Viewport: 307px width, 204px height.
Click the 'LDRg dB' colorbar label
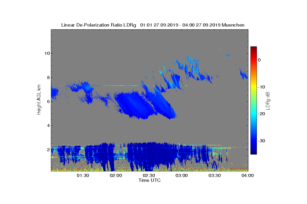click(268, 100)
